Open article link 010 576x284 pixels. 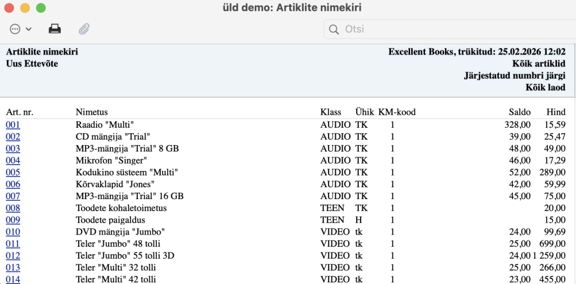(13, 232)
